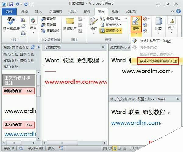Open the Research binoculars book icon
The image size is (183, 152).
pyautogui.click(x=23, y=19)
